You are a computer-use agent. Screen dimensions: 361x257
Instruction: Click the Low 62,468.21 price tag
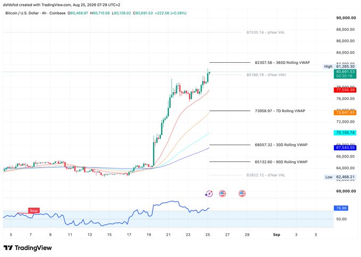(x=340, y=177)
